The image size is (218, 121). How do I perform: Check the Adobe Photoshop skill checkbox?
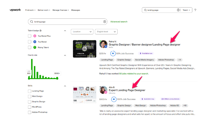[29, 112]
